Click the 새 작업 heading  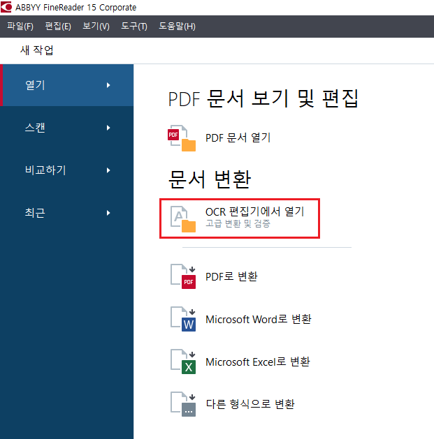(37, 50)
